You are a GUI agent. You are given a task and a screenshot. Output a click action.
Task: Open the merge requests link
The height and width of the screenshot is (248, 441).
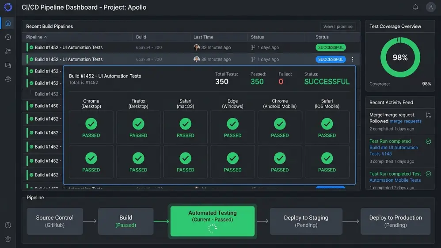tap(405, 121)
